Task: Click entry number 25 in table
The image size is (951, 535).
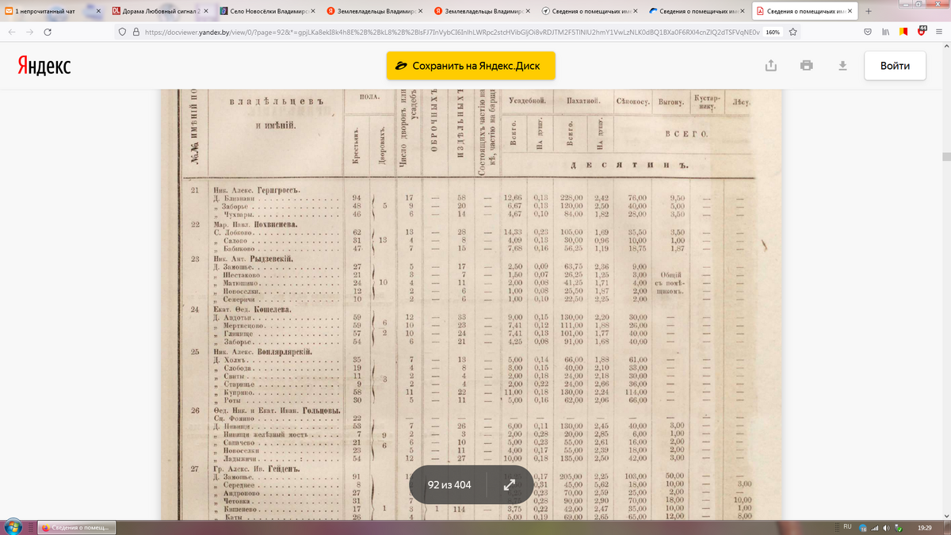Action: tap(195, 350)
